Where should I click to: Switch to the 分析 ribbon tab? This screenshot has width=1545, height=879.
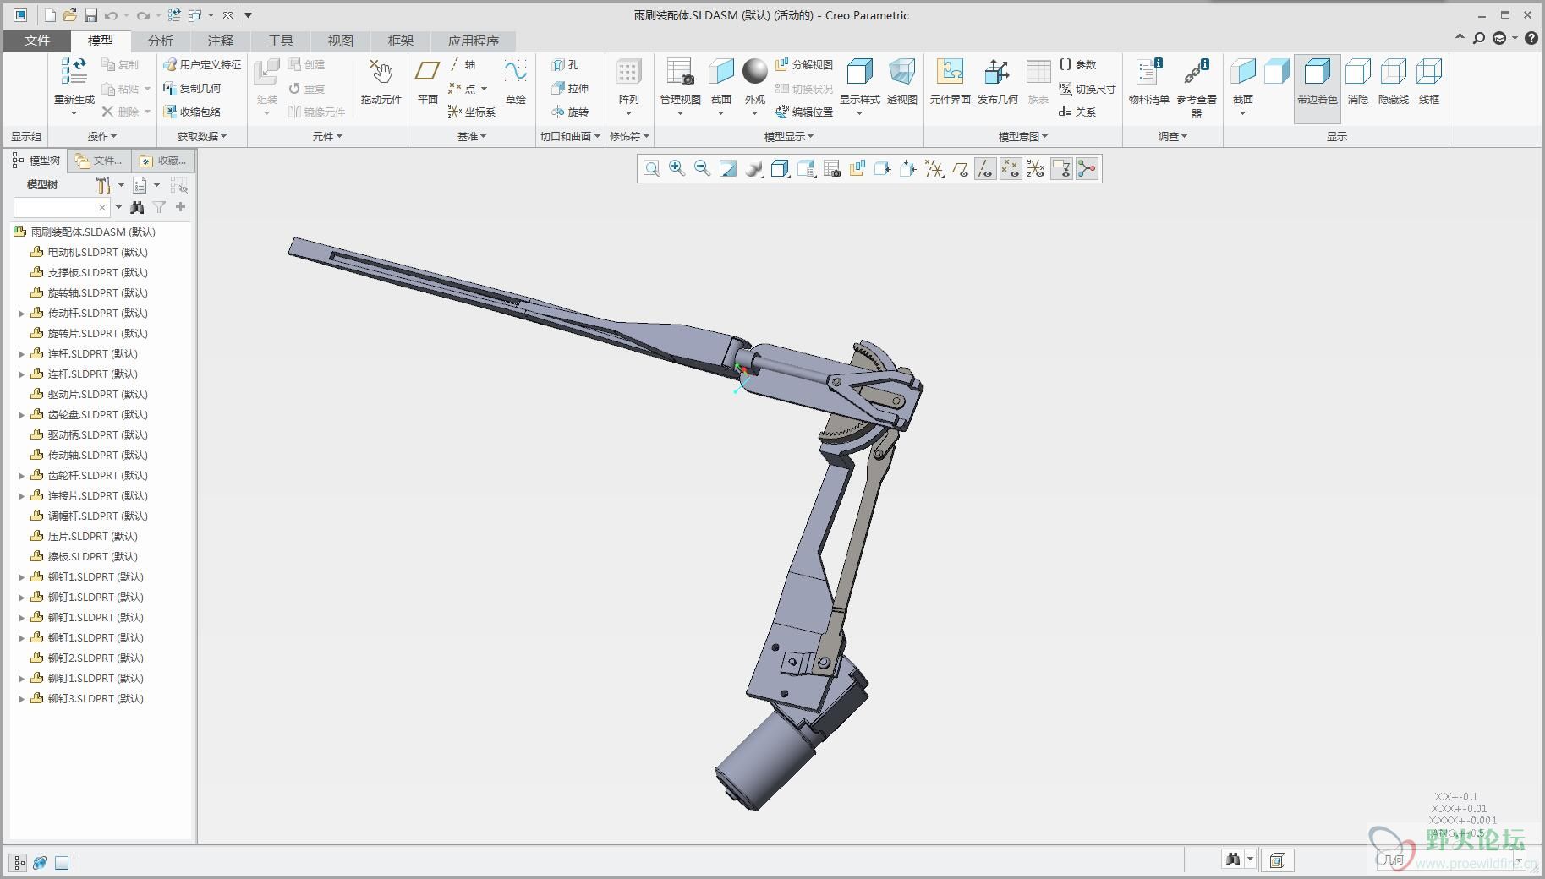click(x=160, y=41)
